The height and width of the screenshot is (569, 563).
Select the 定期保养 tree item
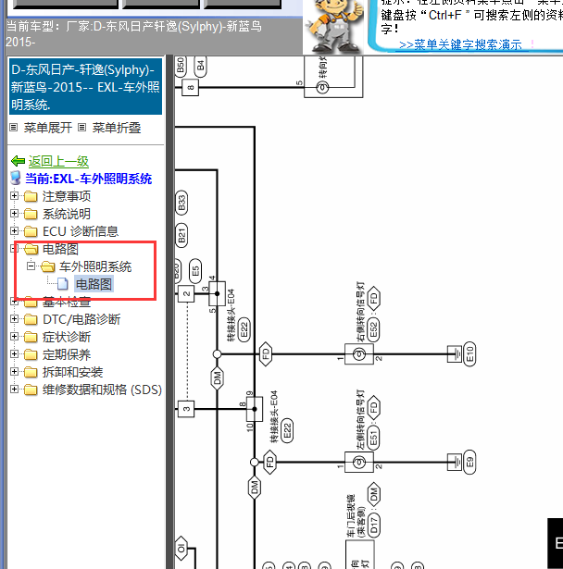(x=67, y=354)
